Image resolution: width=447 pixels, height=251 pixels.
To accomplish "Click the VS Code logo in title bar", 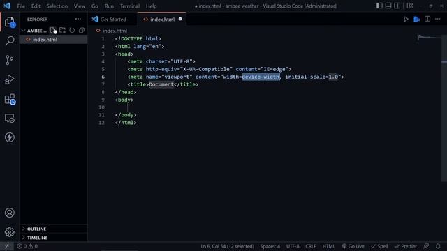I will tap(7, 6).
